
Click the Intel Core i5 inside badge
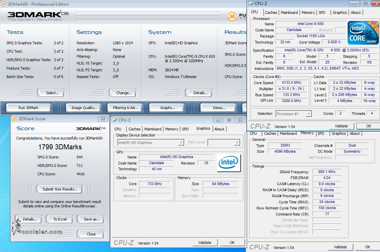click(x=363, y=33)
